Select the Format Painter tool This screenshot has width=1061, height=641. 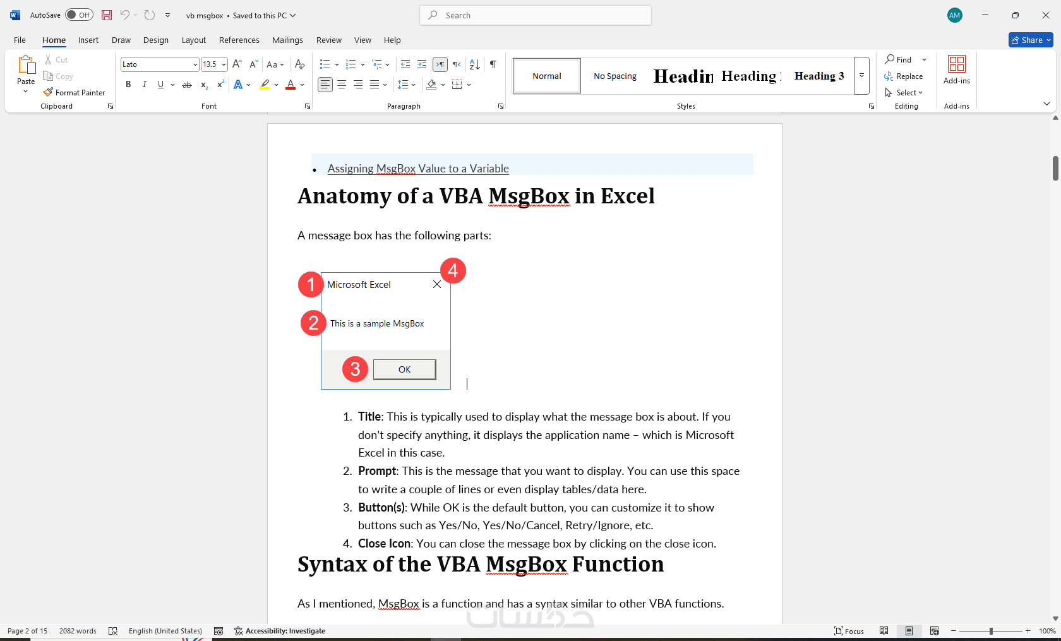click(74, 92)
